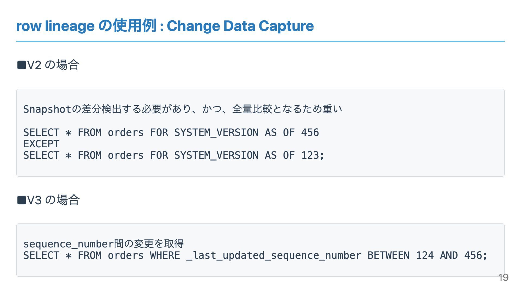Click version number 456 in the V2 query
Viewport: 521px width, 293px height.
pyautogui.click(x=310, y=133)
